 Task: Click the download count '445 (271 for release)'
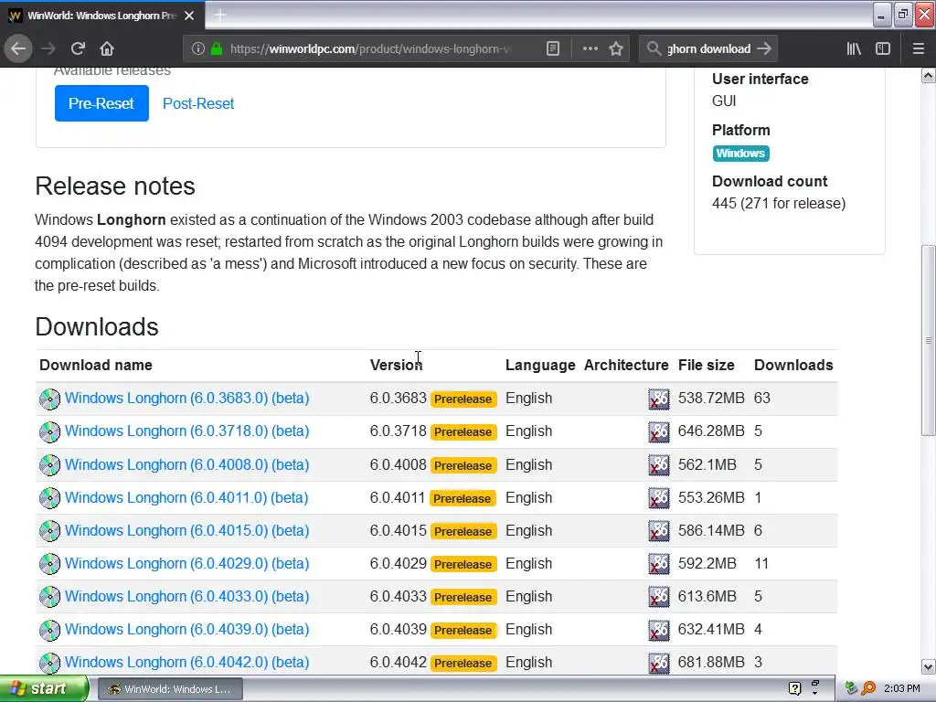779,204
